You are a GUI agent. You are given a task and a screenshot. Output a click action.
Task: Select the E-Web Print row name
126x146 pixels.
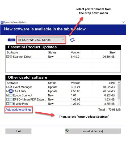click(x=20, y=104)
